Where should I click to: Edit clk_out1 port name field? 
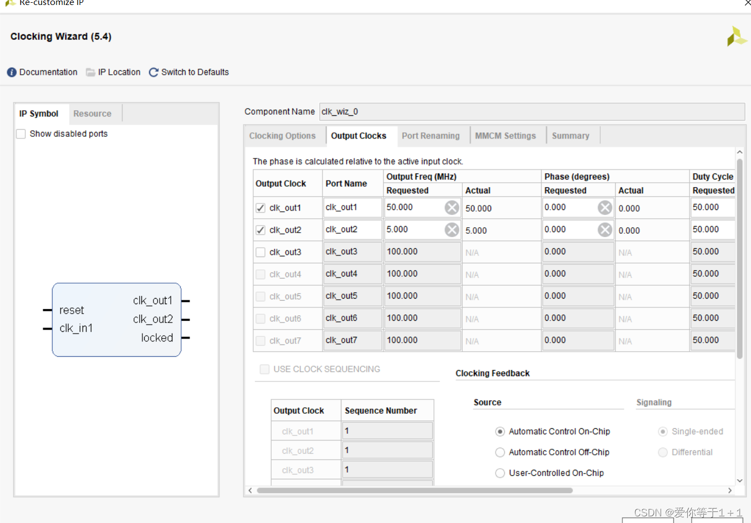pos(352,208)
